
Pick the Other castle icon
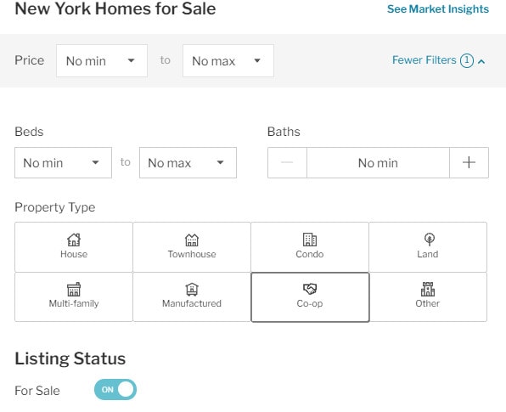pos(428,289)
